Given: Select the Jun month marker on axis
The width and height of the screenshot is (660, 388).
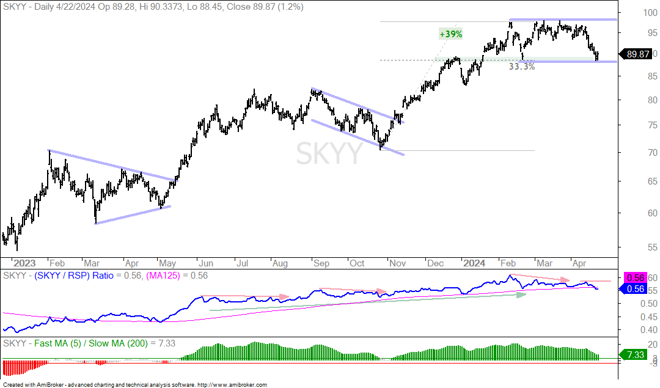Looking at the screenshot, I should click(x=205, y=263).
